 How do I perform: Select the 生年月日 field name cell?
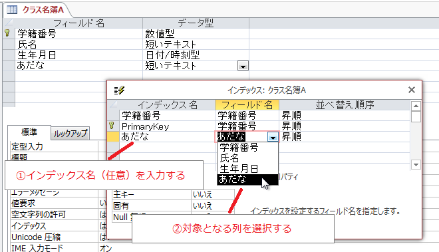click(x=78, y=55)
